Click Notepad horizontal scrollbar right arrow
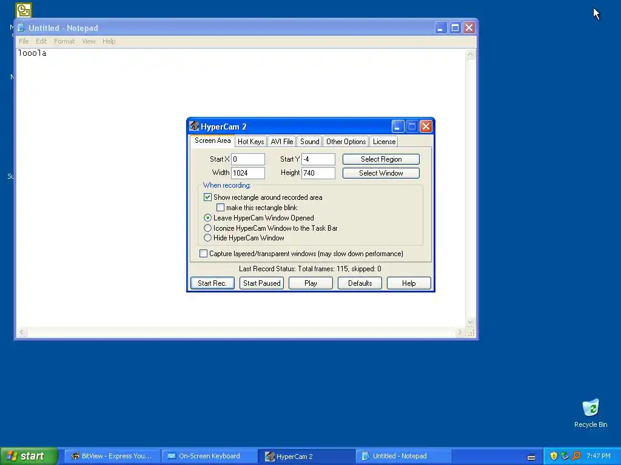The width and height of the screenshot is (621, 465). 460,332
